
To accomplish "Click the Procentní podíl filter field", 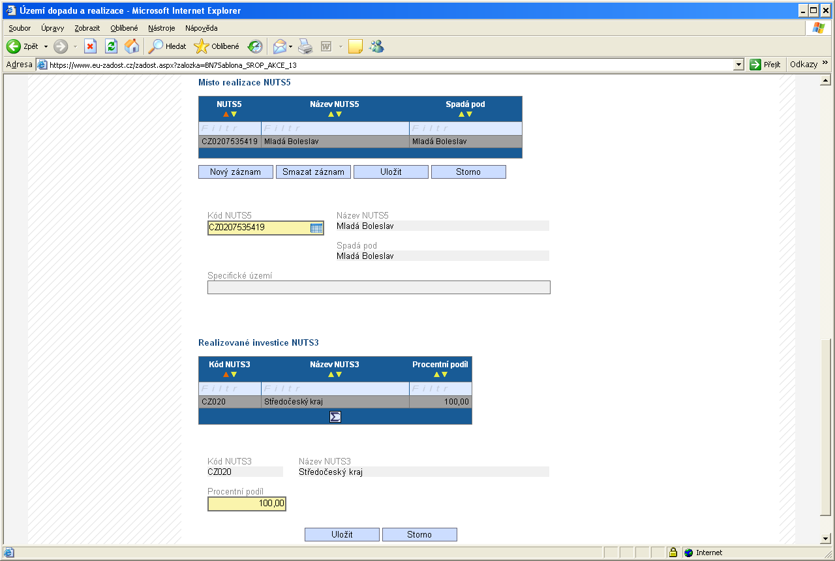I will pyautogui.click(x=440, y=389).
